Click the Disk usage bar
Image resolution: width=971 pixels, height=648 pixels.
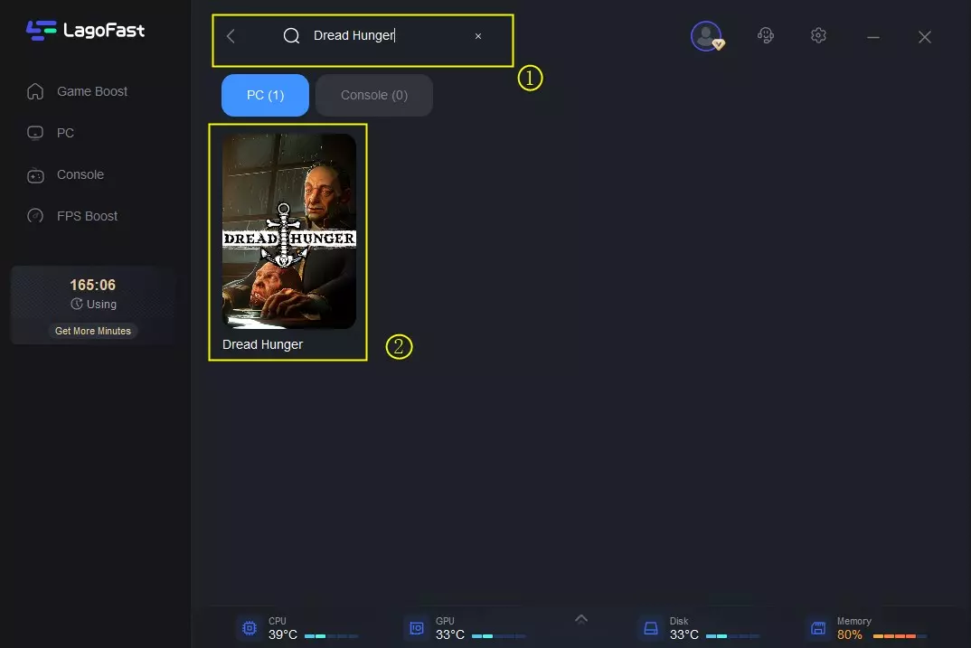tap(732, 636)
